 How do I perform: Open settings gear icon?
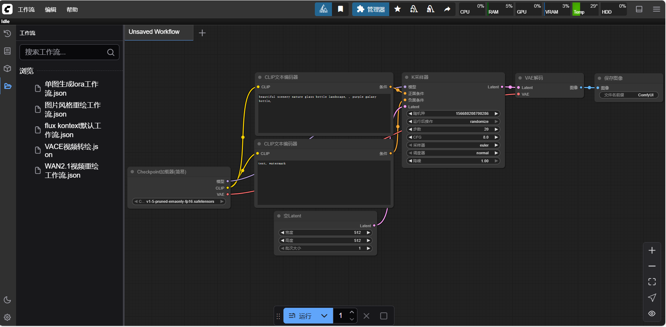(7, 317)
